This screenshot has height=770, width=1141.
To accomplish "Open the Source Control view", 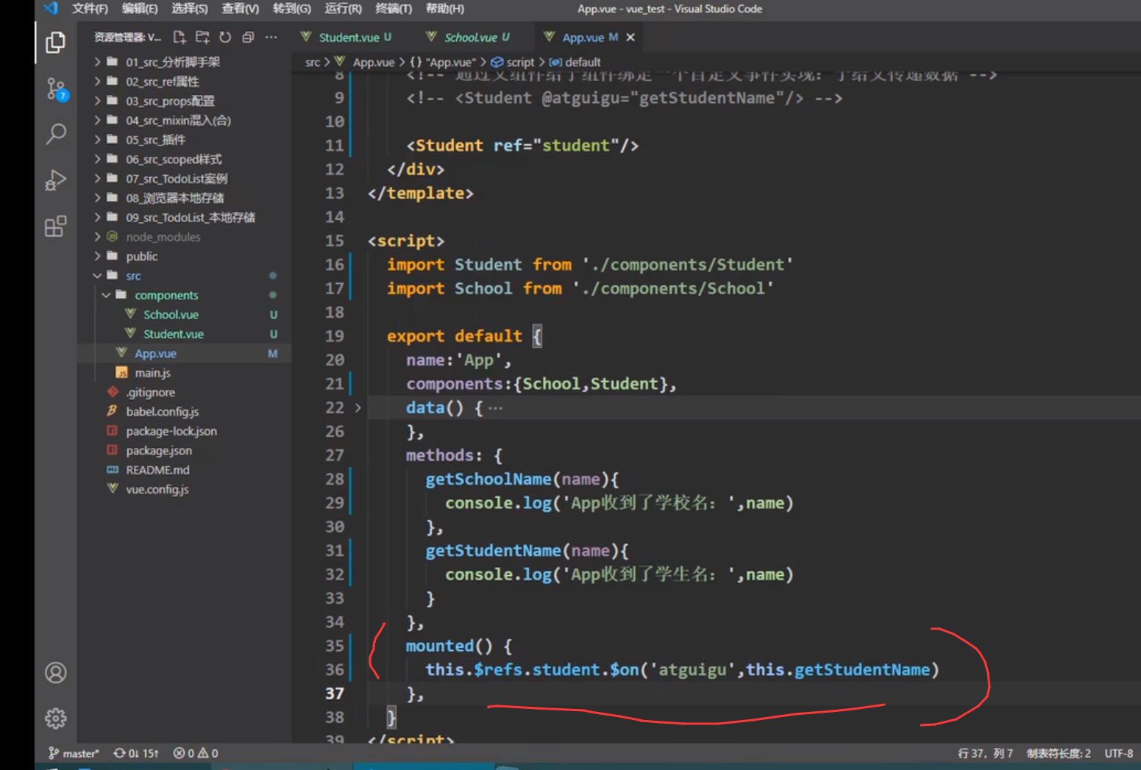I will 55,89.
